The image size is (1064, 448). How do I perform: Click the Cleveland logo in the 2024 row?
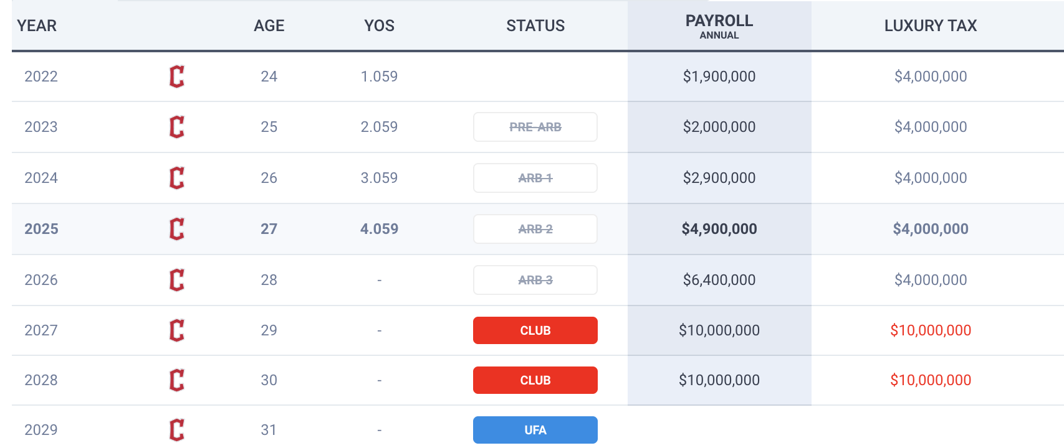tap(177, 178)
